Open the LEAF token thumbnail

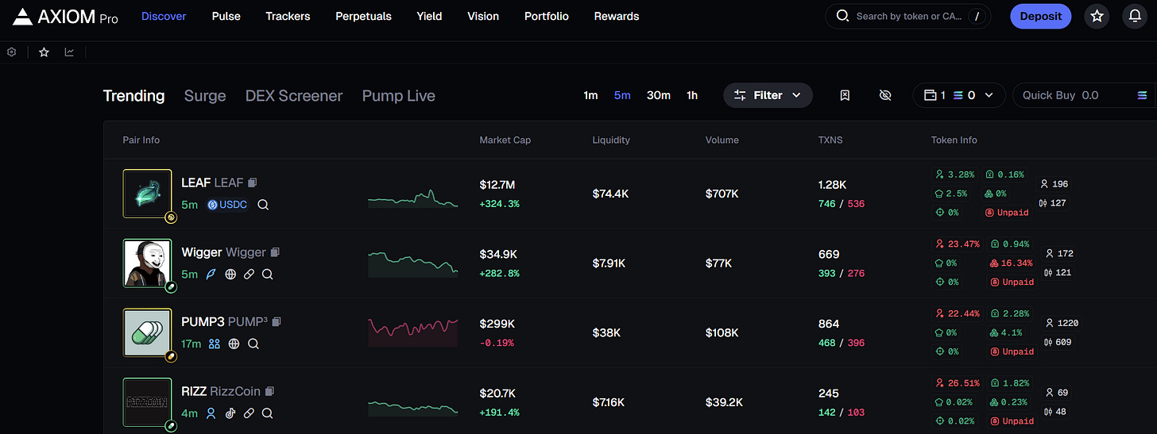[x=148, y=194]
